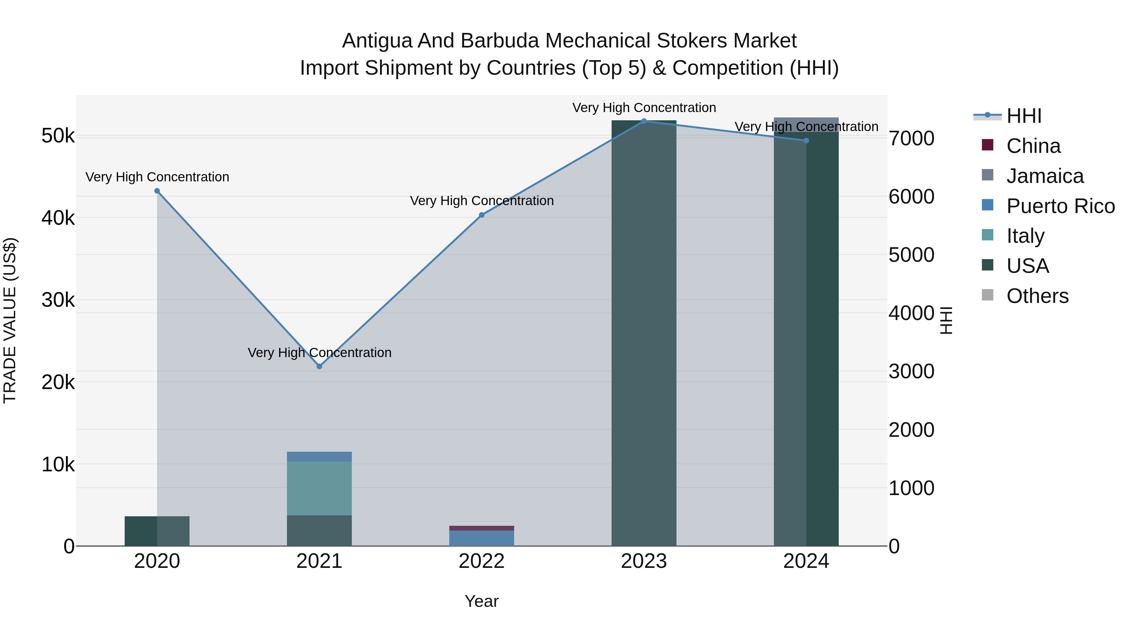This screenshot has width=1139, height=641.
Task: Click the HHI data point for 2024
Action: (x=806, y=141)
